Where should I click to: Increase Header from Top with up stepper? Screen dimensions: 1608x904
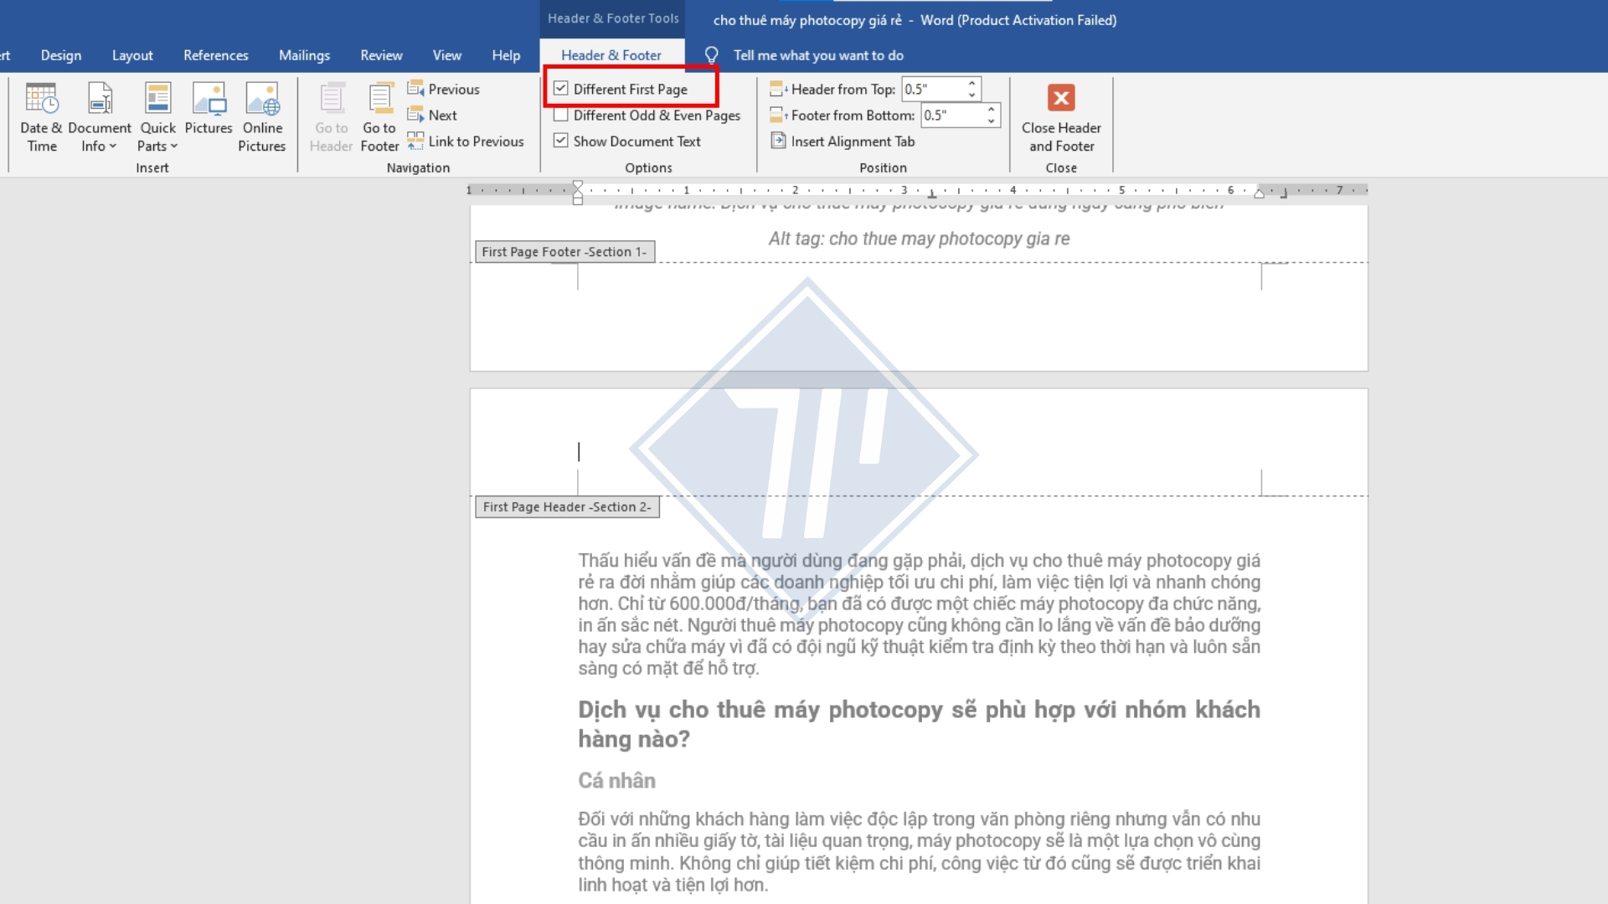pos(971,84)
